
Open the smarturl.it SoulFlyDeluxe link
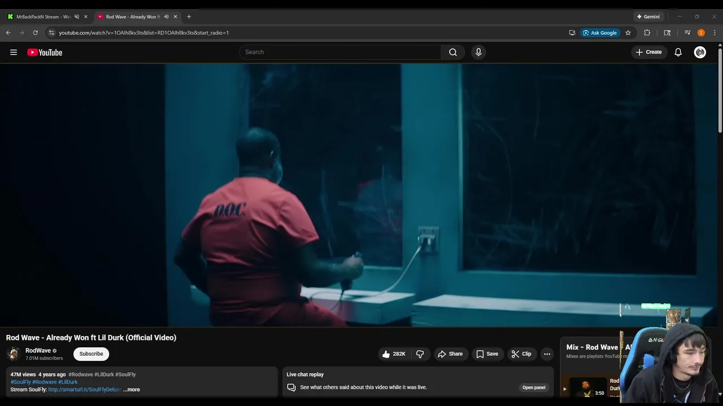tap(85, 390)
